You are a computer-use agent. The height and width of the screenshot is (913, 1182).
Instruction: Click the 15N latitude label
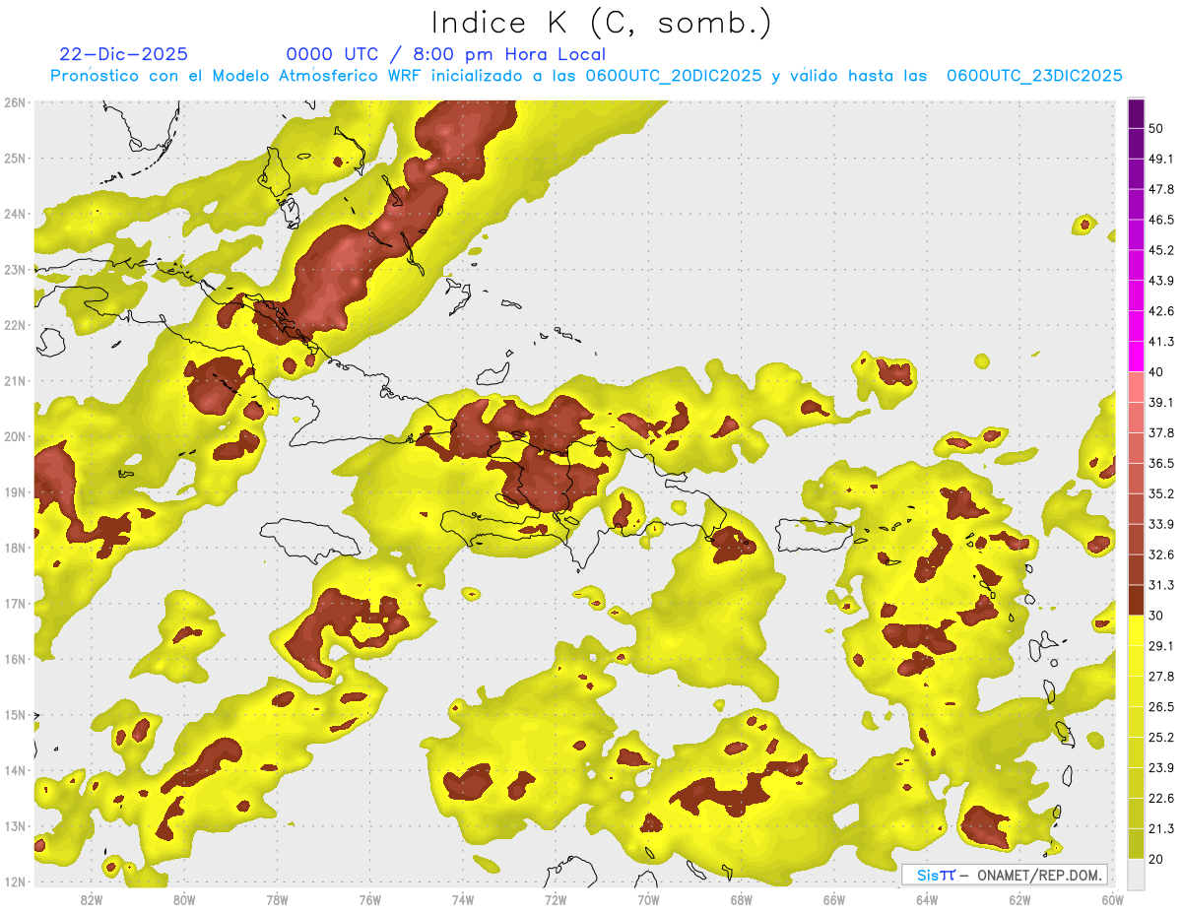click(15, 715)
